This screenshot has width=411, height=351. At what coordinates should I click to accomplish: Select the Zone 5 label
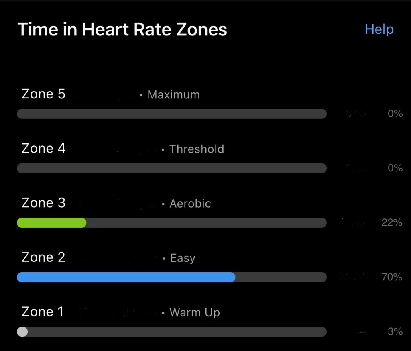43,94
